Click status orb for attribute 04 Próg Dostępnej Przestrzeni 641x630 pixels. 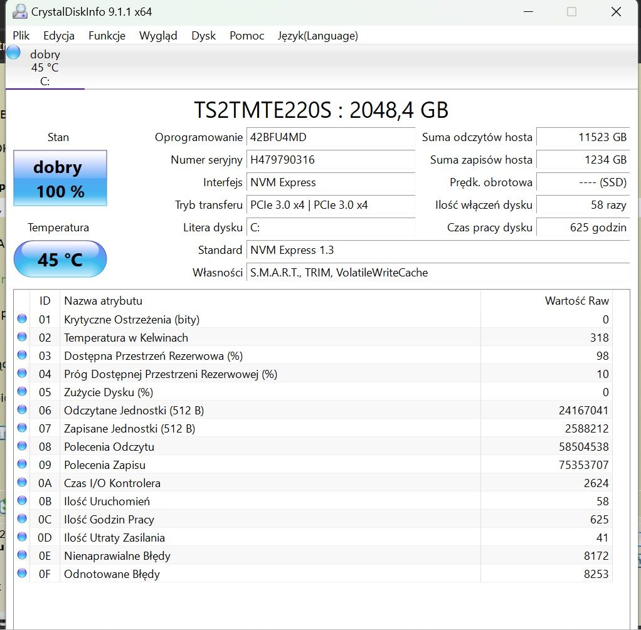(x=22, y=374)
